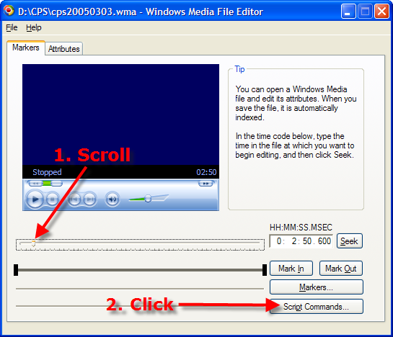Click the Mark Out button
The width and height of the screenshot is (393, 337).
point(341,269)
